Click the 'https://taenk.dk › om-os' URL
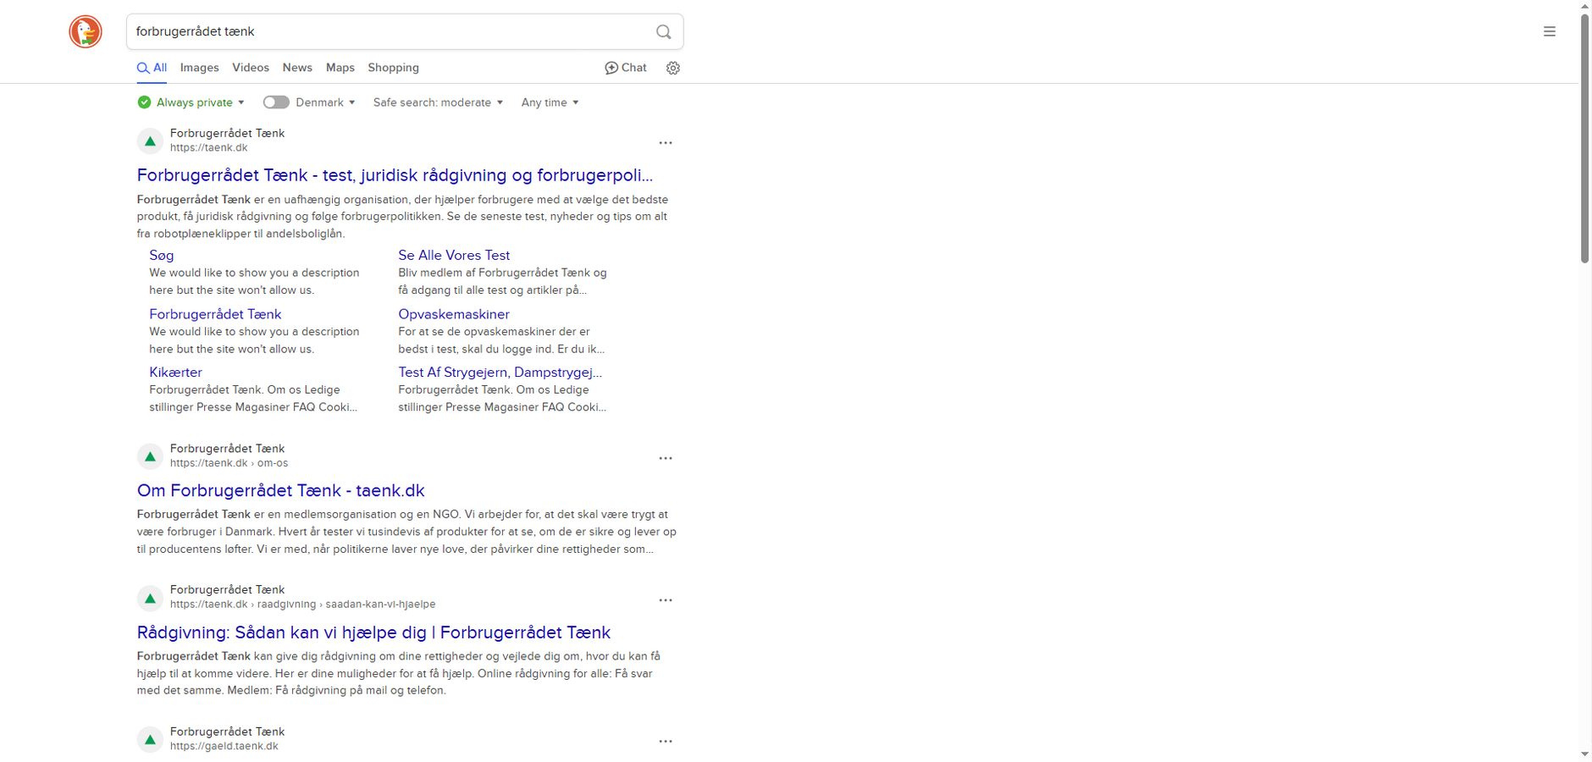 [229, 463]
